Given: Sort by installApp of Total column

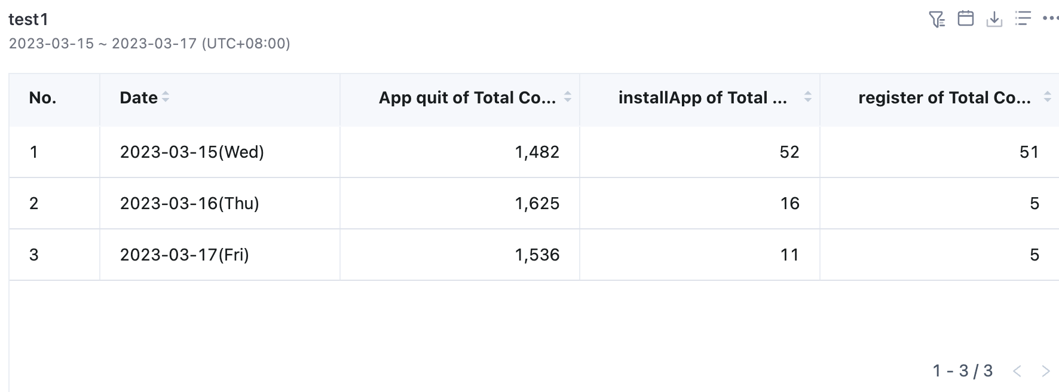Looking at the screenshot, I should click(x=807, y=97).
